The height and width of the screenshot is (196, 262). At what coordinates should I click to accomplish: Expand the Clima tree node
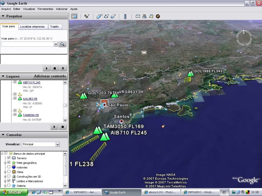click(x=5, y=172)
